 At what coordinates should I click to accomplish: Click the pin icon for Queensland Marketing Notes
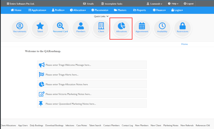tap(41, 104)
